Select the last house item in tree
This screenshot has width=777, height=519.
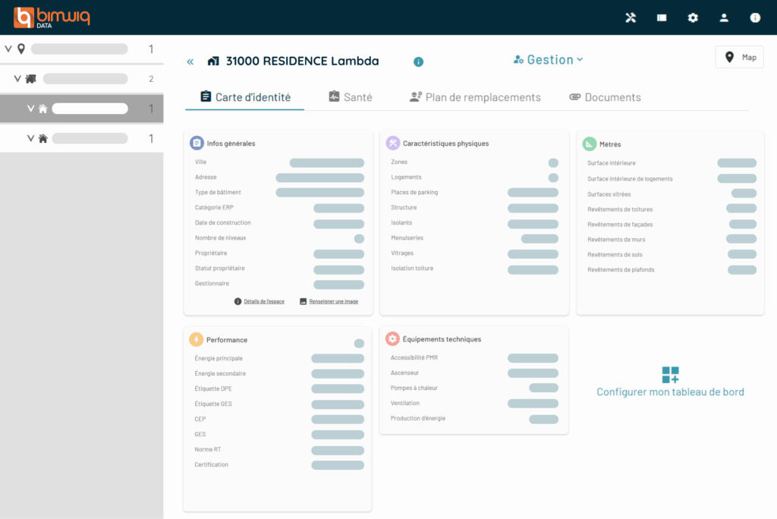click(x=90, y=138)
